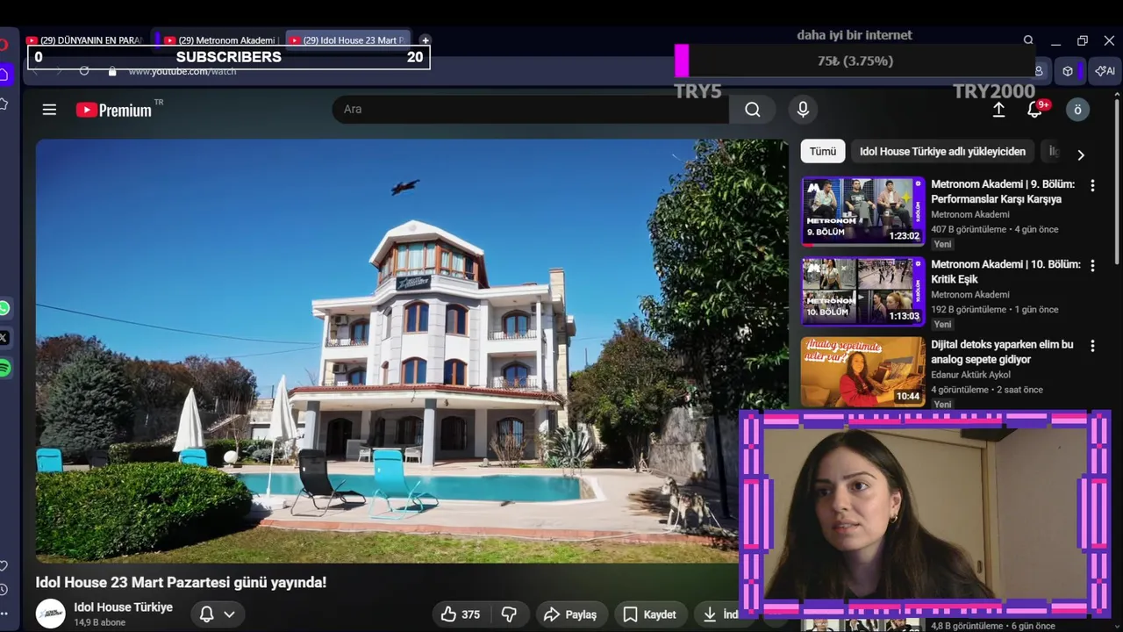Viewport: 1123px width, 632px height.
Task: Click the search magnifier button
Action: (x=753, y=109)
